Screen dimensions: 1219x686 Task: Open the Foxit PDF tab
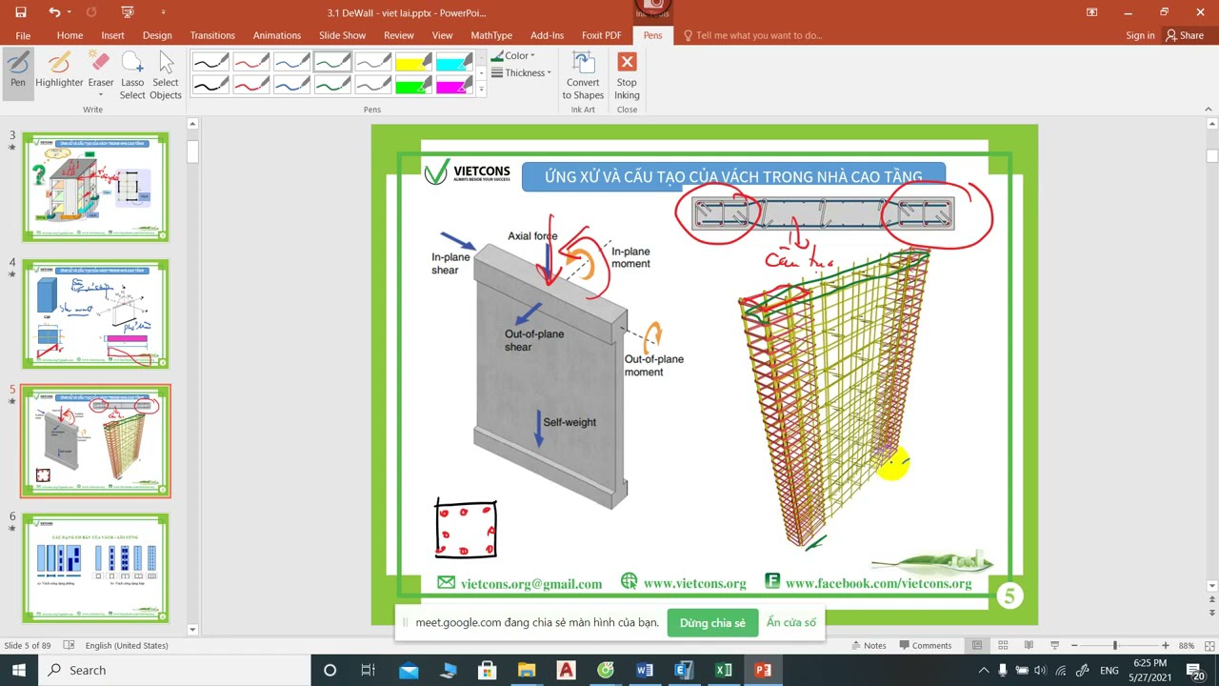point(602,35)
